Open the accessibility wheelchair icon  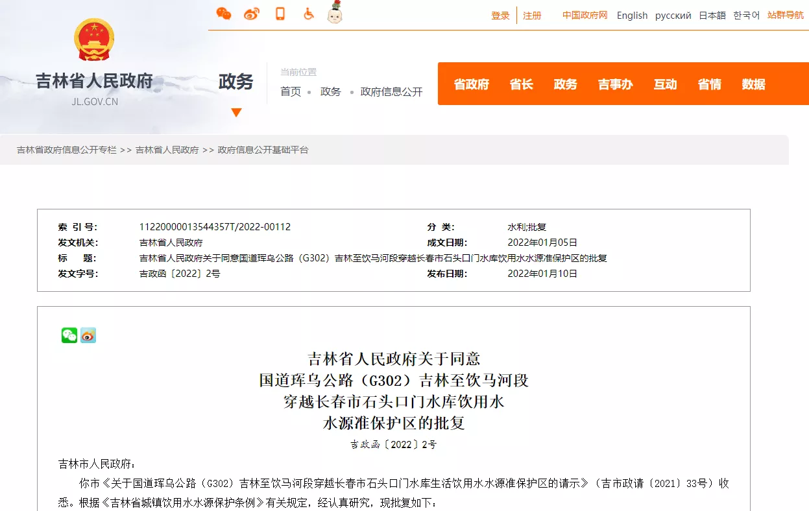tap(309, 14)
